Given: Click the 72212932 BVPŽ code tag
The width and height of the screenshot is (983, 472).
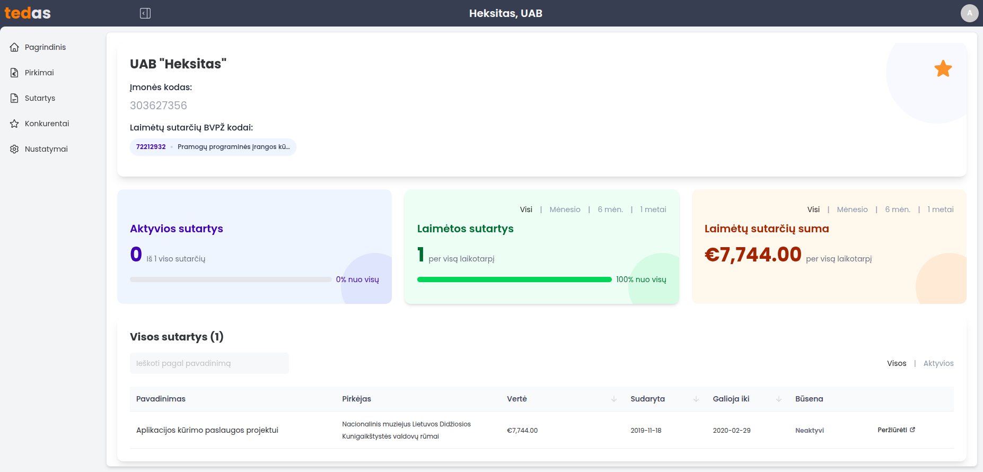Looking at the screenshot, I should [213, 147].
